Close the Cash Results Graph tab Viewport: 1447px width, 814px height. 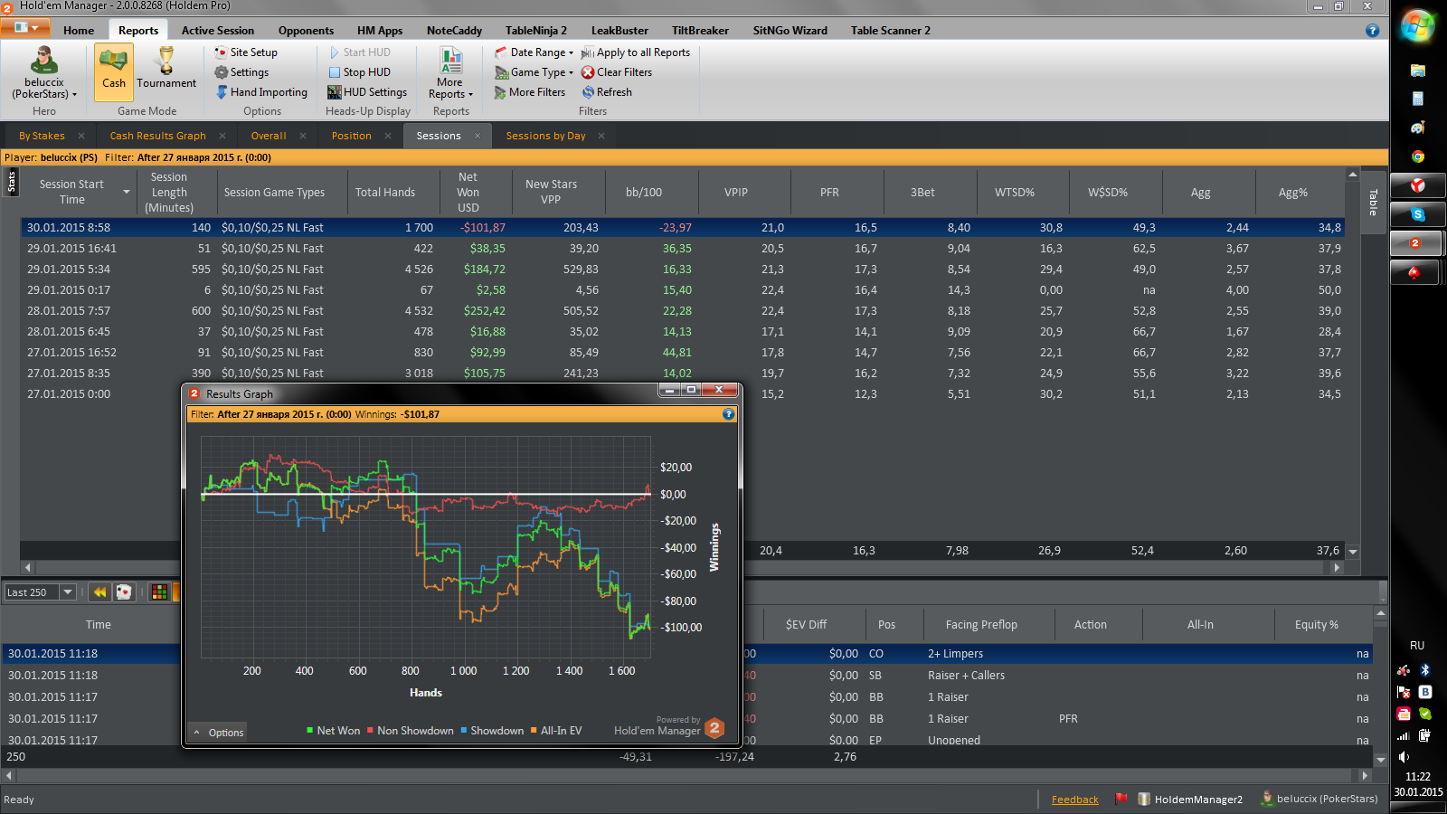pos(222,136)
